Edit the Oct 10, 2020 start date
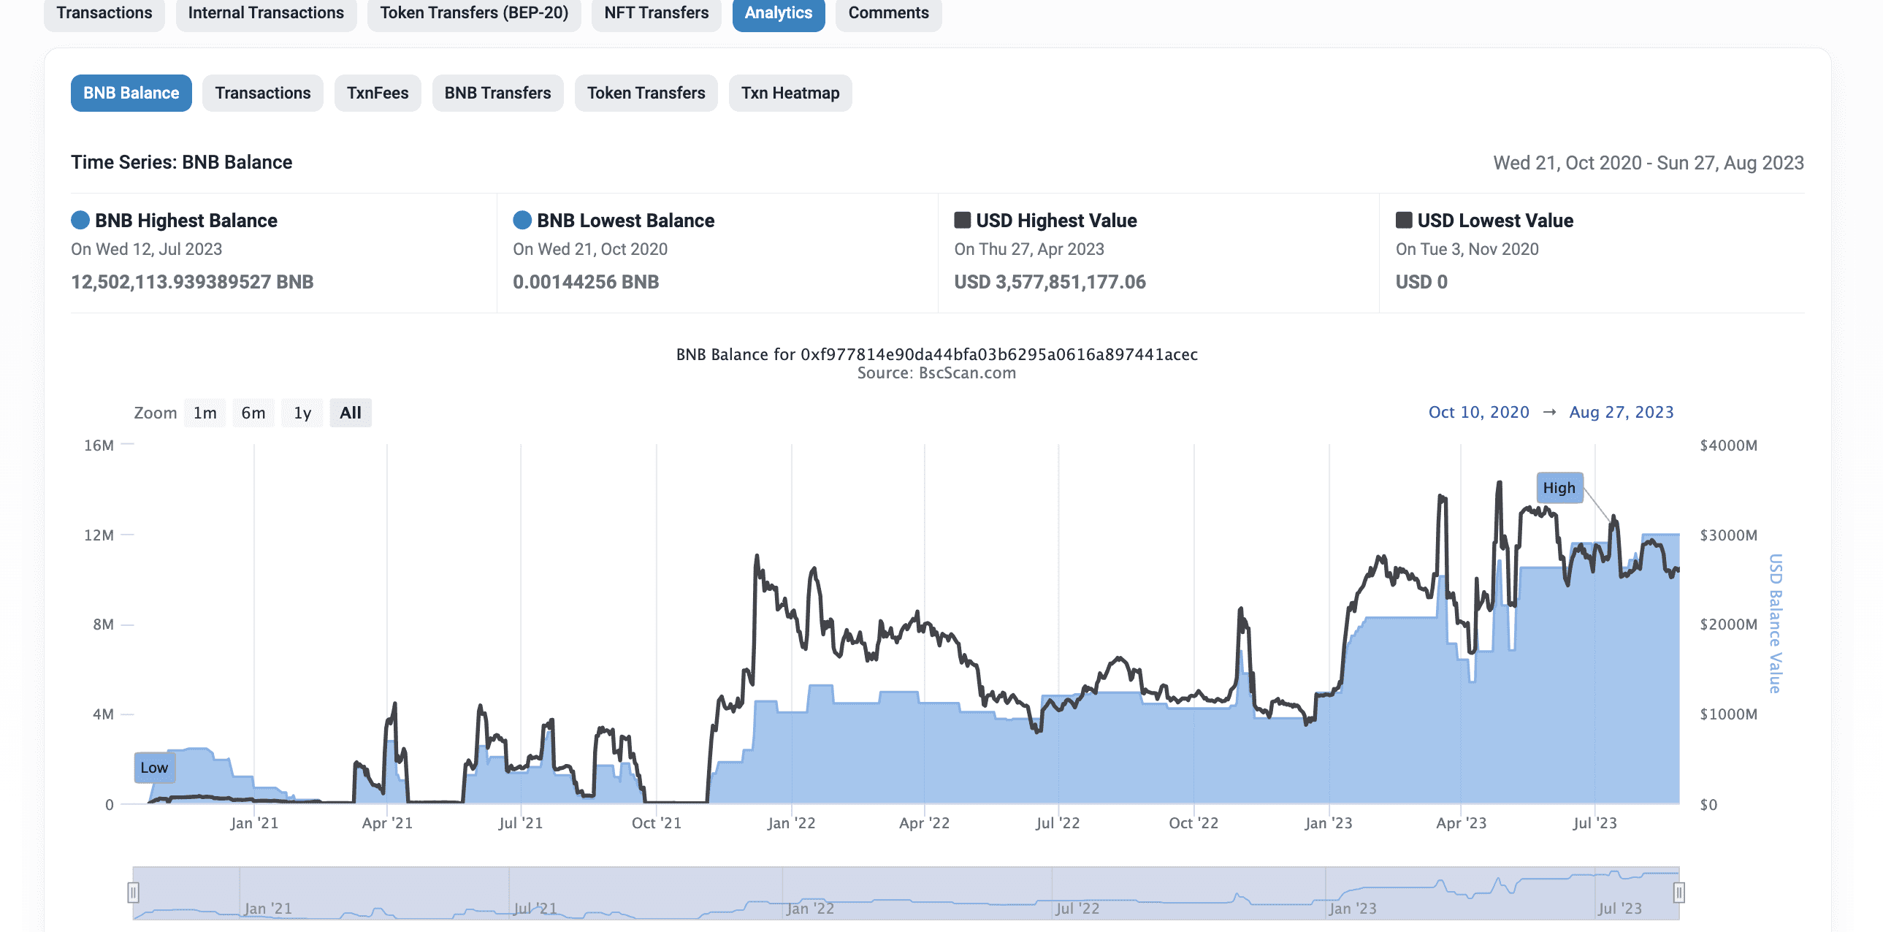Screen dimensions: 1883x932 (1478, 412)
